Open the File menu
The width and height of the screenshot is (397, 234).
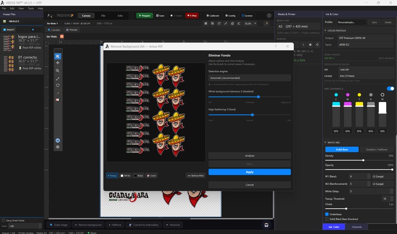pos(4,8)
